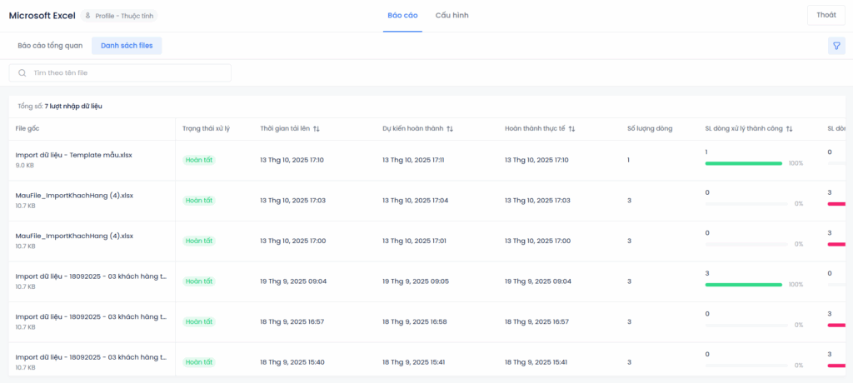Sort by Dự kiến hoàn thành arrows
The image size is (853, 383).
450,129
